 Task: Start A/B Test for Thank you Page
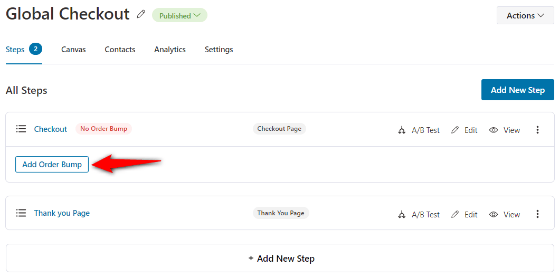[419, 214]
